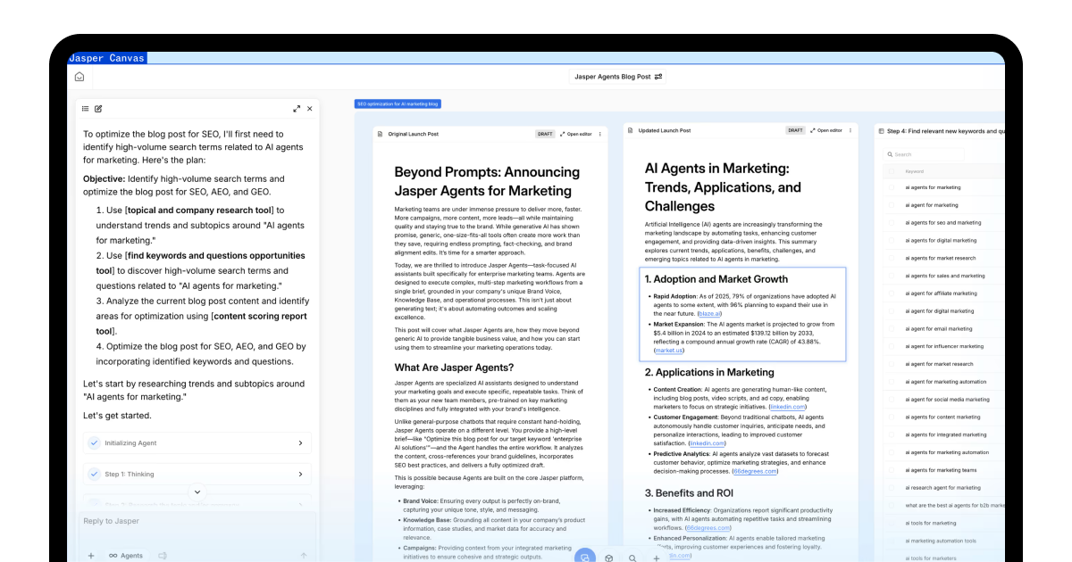
Task: Click the speaker icon in reply box
Action: (x=163, y=556)
